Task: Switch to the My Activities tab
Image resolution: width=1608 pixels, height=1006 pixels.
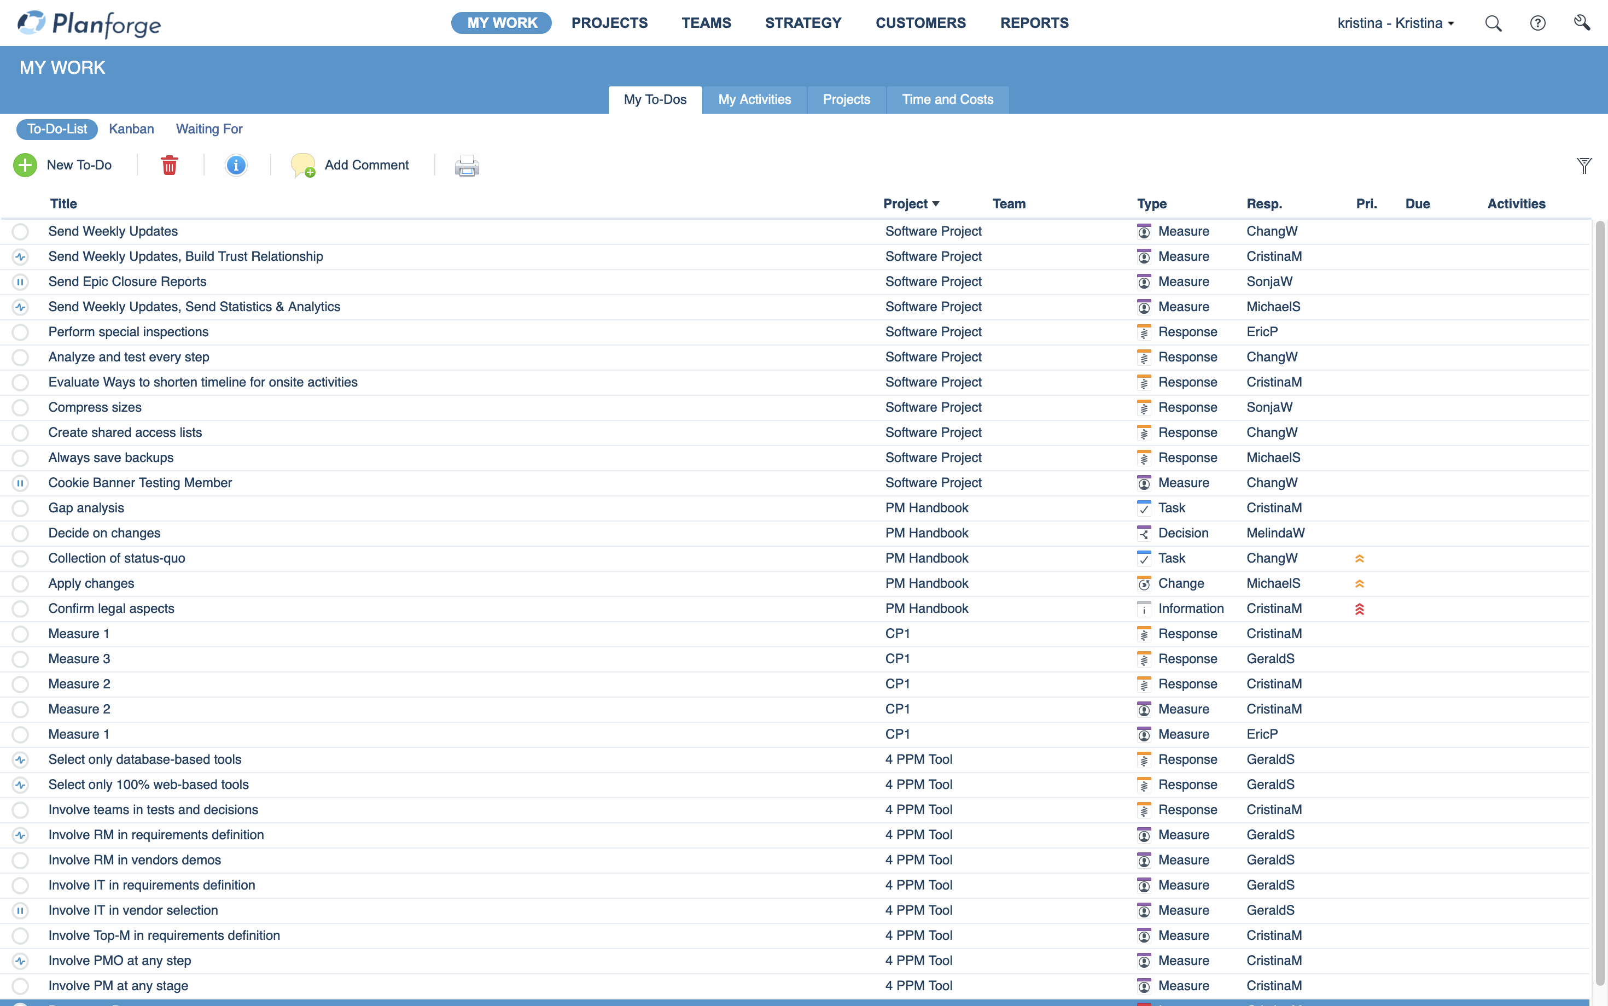Action: (x=754, y=100)
